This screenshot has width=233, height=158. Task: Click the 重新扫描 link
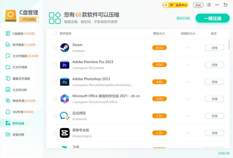[x=183, y=18]
